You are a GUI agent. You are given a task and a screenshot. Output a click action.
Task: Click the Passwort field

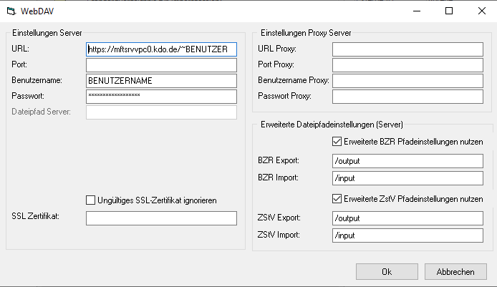point(161,96)
